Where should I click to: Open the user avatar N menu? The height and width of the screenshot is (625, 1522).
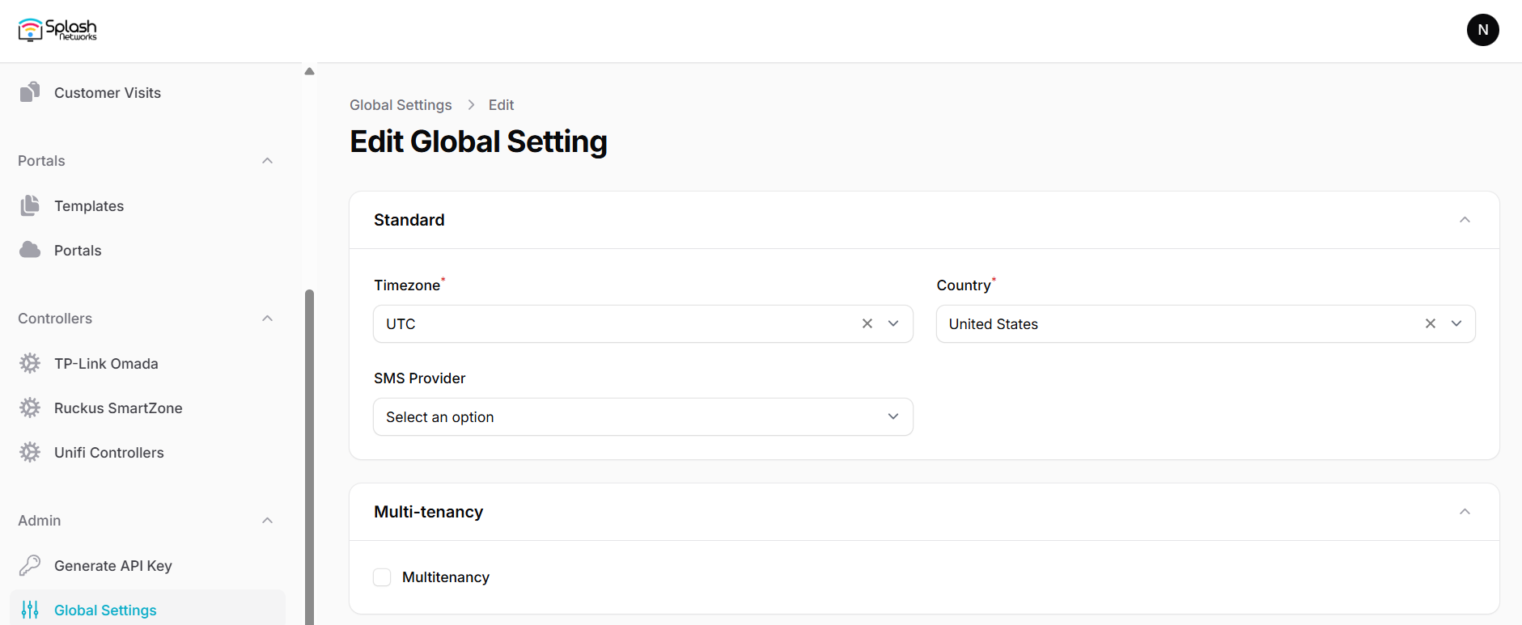coord(1482,30)
